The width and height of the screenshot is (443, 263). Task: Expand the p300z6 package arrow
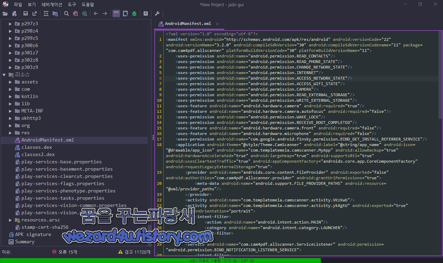tap(11, 45)
